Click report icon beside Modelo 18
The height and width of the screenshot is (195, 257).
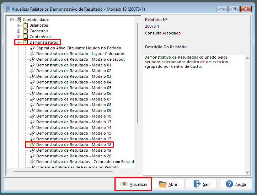(32, 145)
